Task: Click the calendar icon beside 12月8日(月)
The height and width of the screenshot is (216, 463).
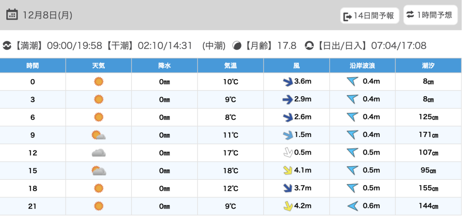Action: coord(12,14)
